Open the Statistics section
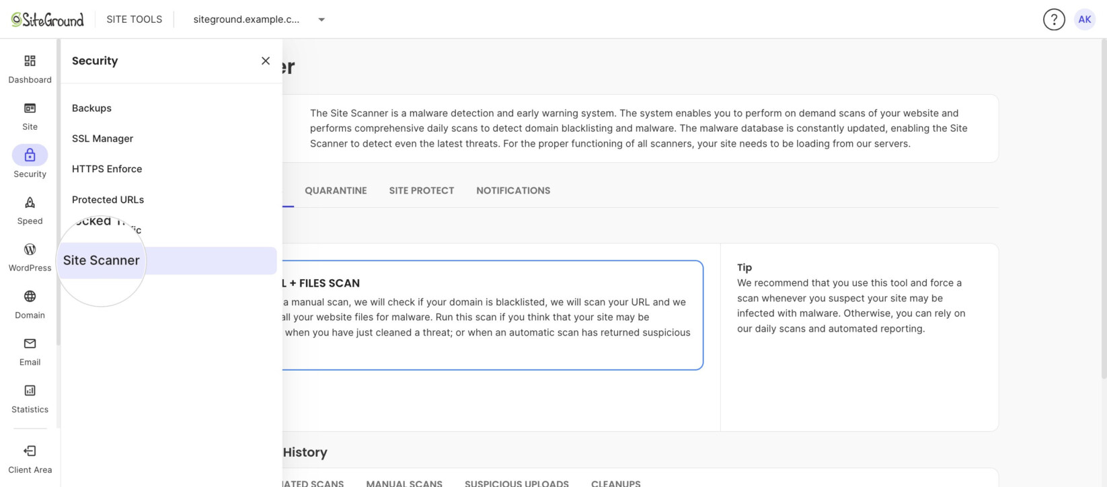The image size is (1107, 487). point(30,400)
